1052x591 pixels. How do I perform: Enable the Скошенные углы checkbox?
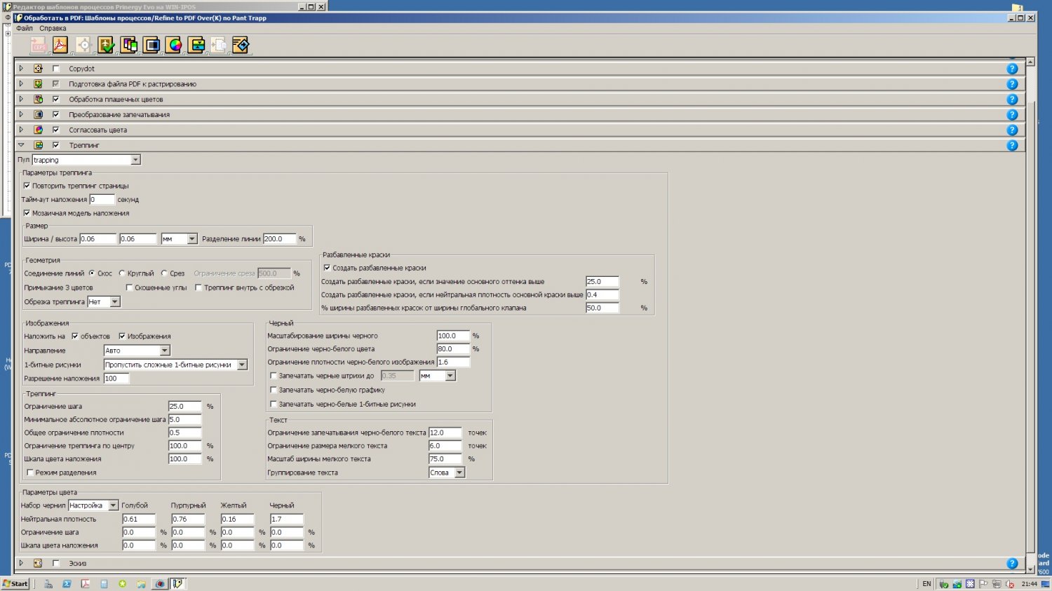tap(129, 287)
